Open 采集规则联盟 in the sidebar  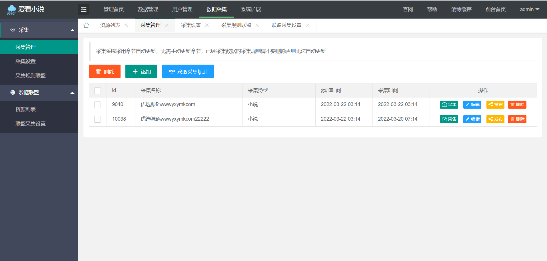(39, 76)
